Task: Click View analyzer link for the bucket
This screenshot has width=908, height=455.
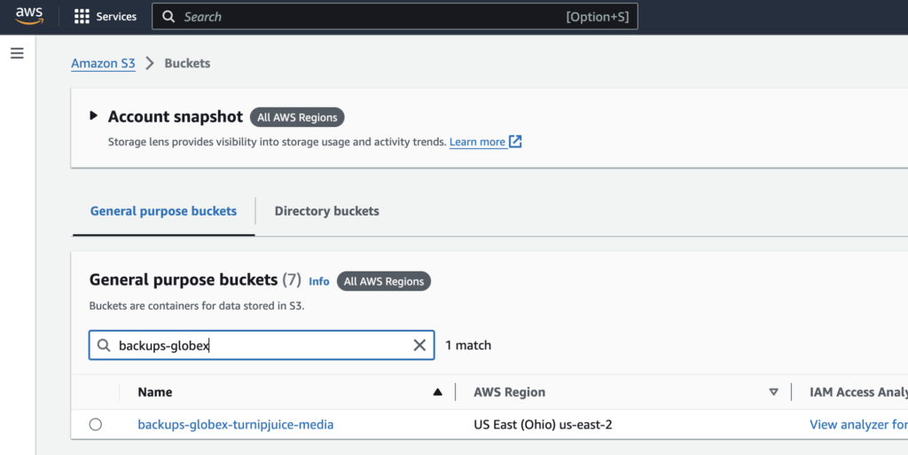Action: (x=857, y=425)
